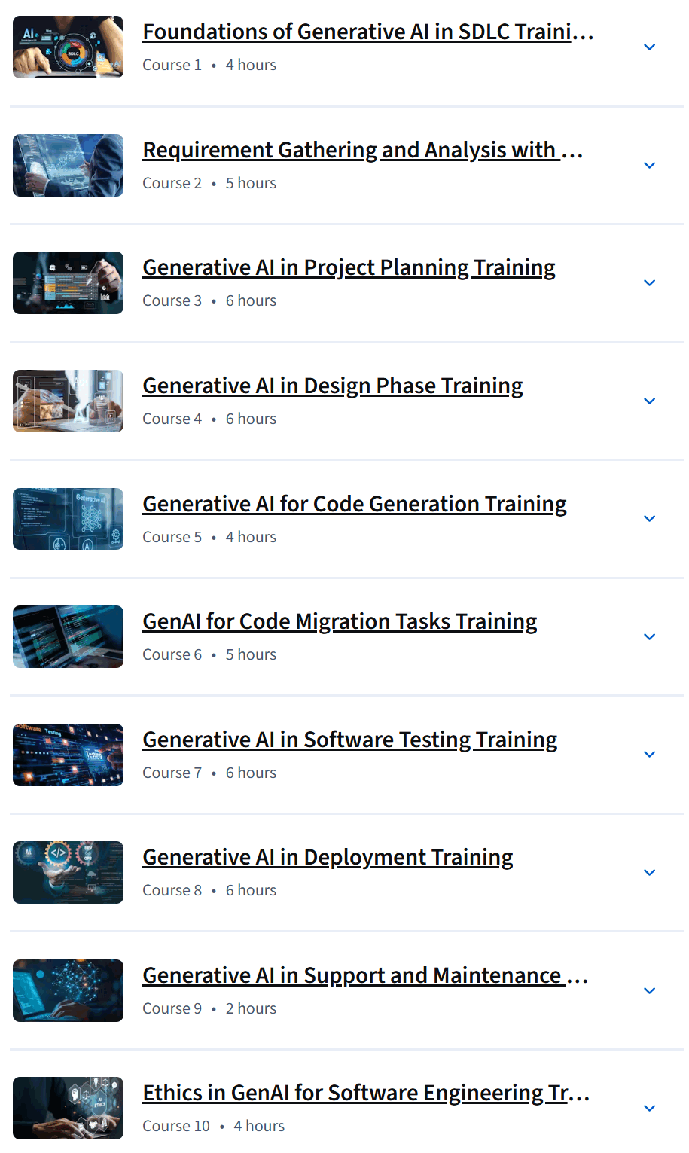689x1153 pixels.
Task: Click the "Course 7" label text
Action: click(172, 773)
